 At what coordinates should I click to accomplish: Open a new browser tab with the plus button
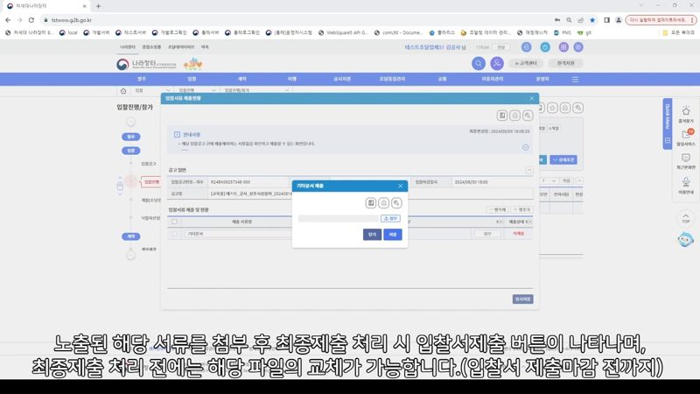[98, 6]
